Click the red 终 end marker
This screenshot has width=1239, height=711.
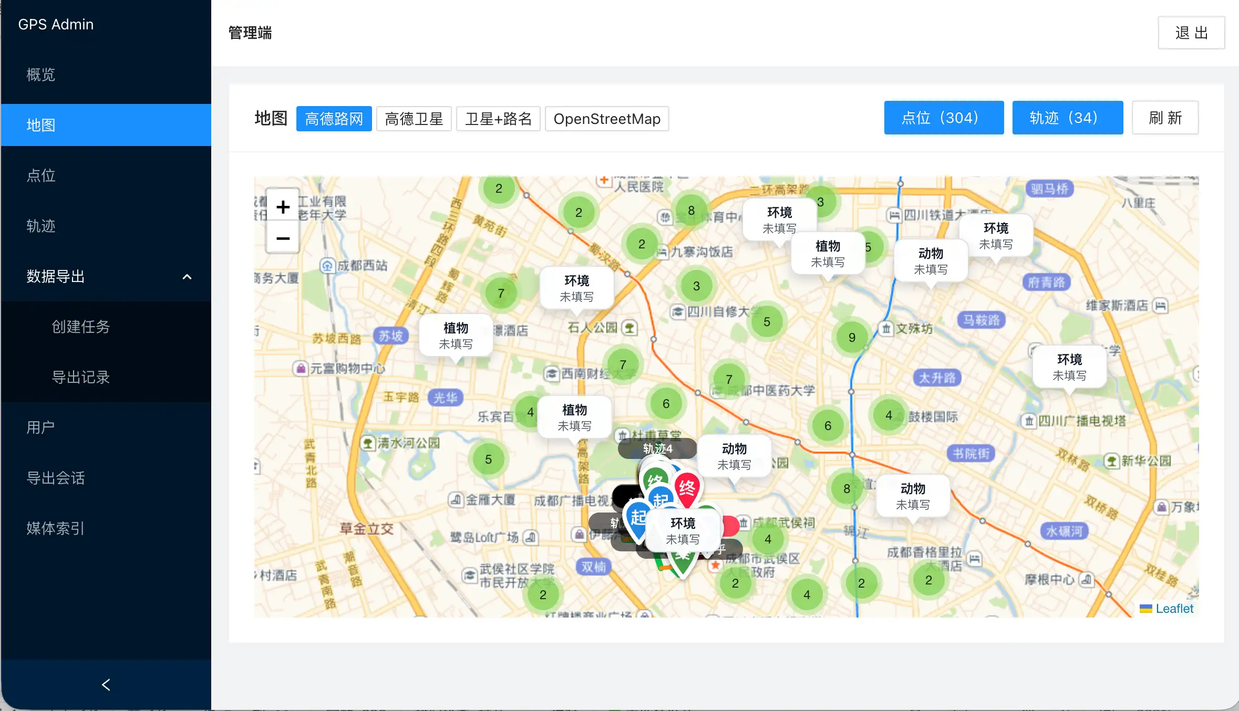pyautogui.click(x=687, y=489)
